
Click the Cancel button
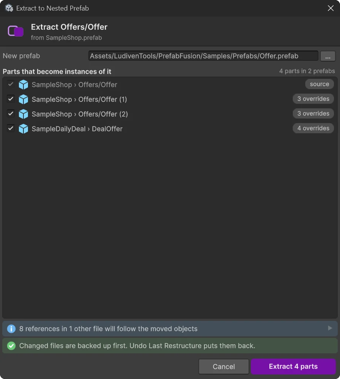[x=224, y=367]
